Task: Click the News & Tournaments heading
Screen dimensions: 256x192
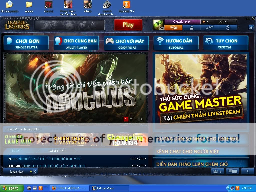Action: 23,129
